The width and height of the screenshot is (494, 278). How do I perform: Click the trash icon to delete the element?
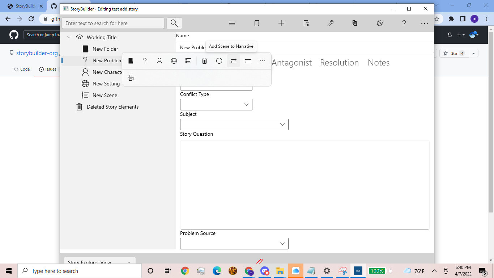pos(204,60)
